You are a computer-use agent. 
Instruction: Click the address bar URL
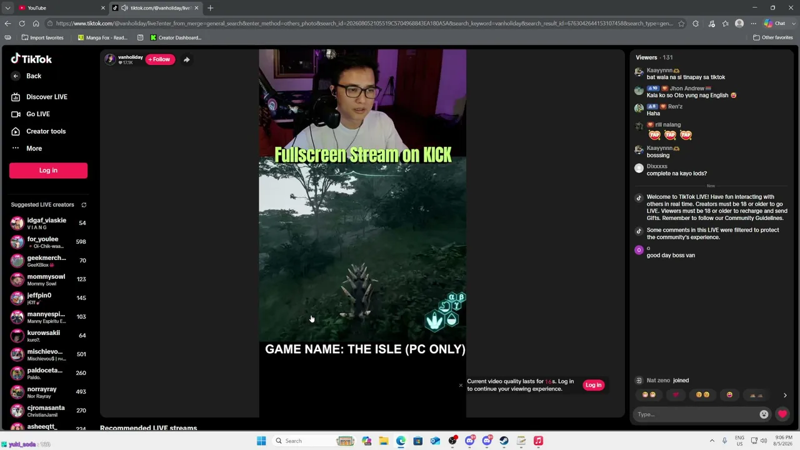coord(364,24)
